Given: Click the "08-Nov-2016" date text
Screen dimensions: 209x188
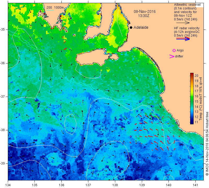Looking at the screenshot, I should [x=145, y=11].
